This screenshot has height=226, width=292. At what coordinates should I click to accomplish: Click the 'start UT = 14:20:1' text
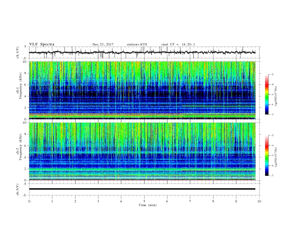[x=178, y=44]
